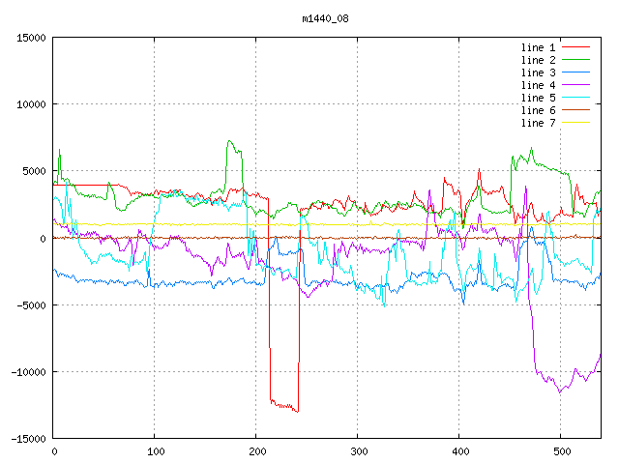Click the red line sample in legend
The height and width of the screenshot is (464, 619).
(576, 47)
